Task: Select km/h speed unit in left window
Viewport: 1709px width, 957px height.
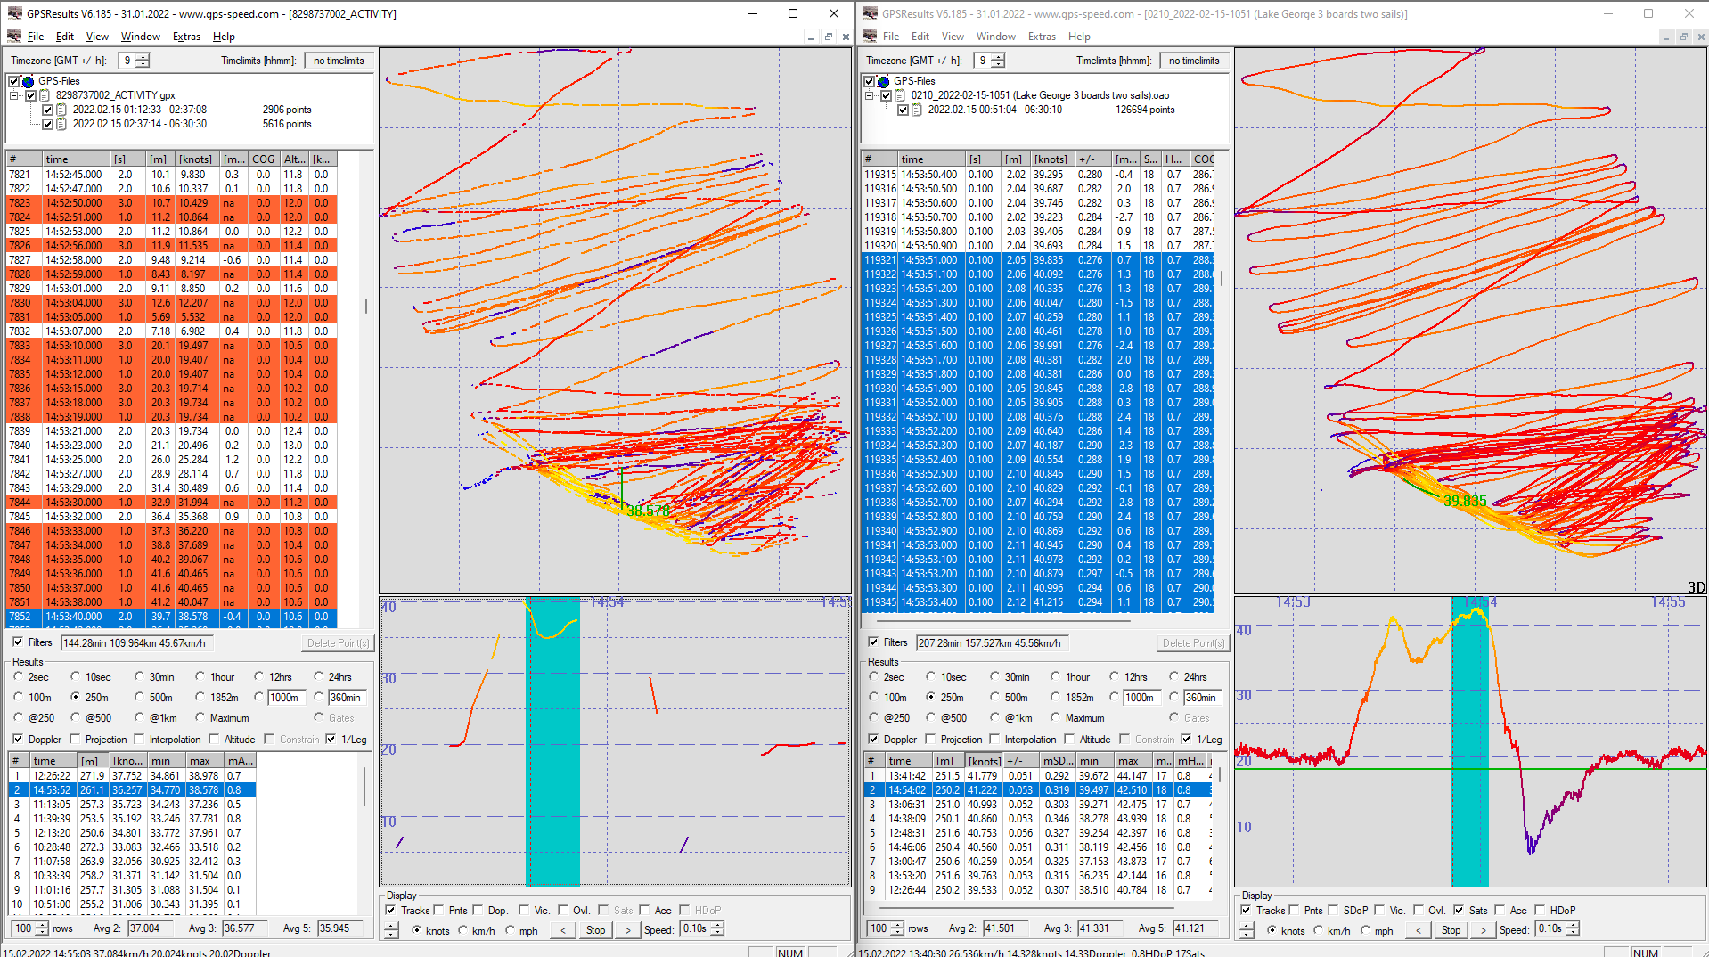Action: tap(462, 930)
